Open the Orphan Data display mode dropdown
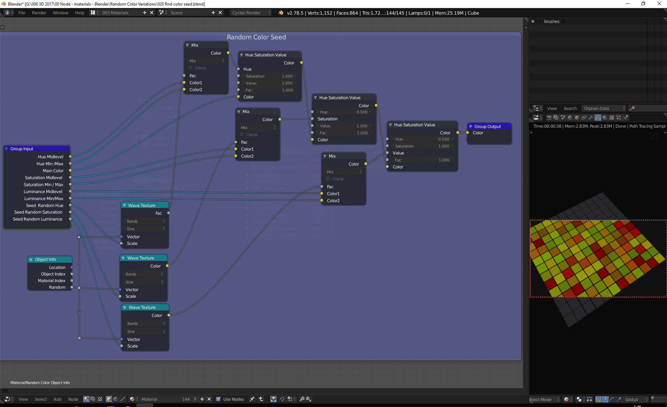 pyautogui.click(x=604, y=109)
